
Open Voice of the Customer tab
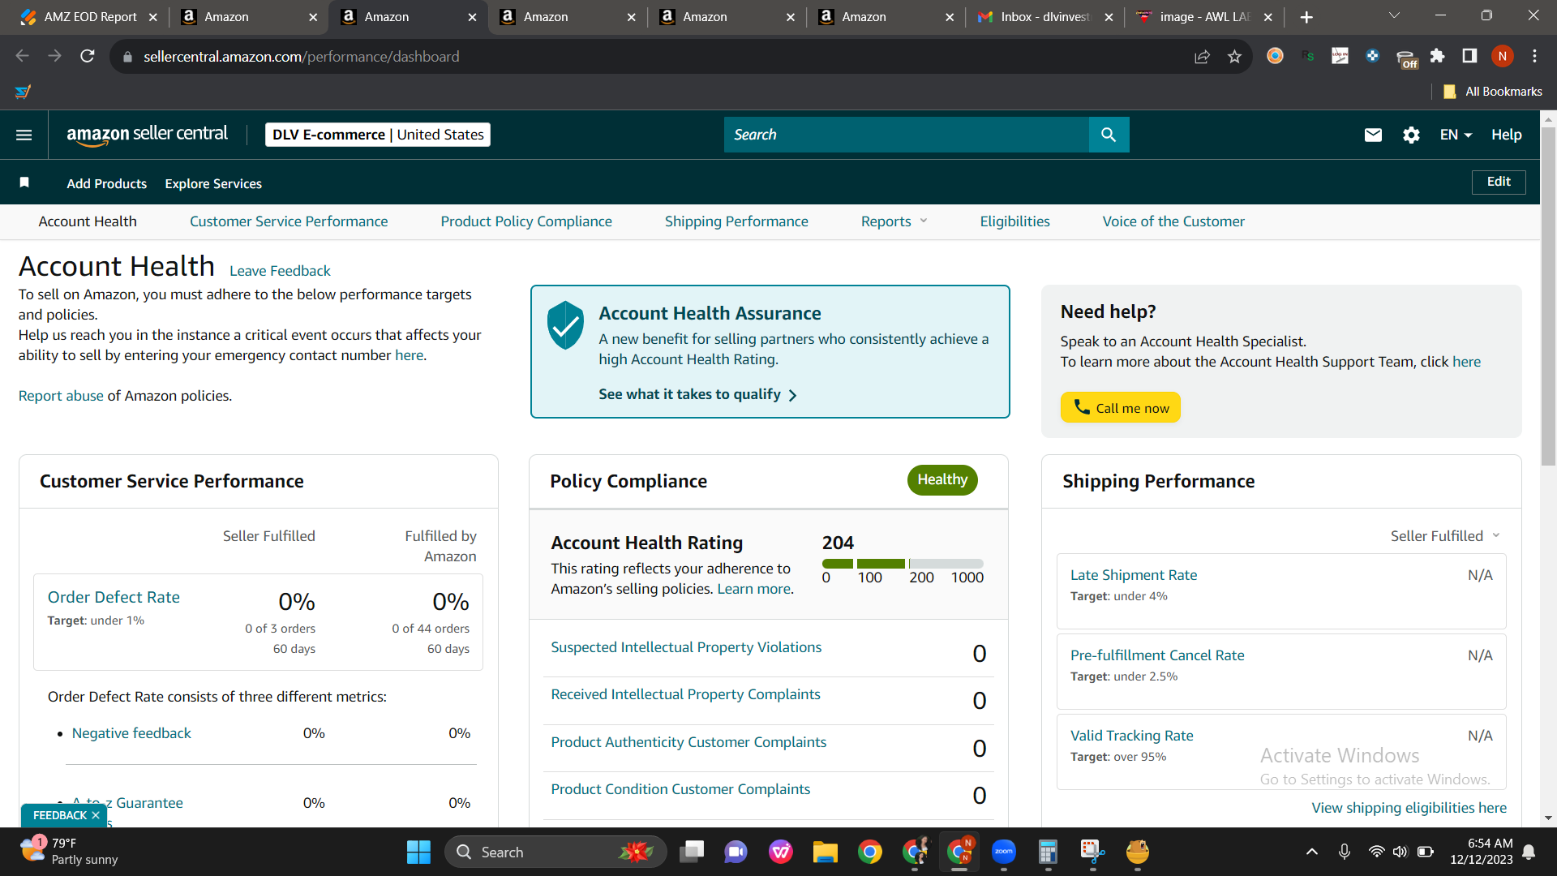point(1173,221)
